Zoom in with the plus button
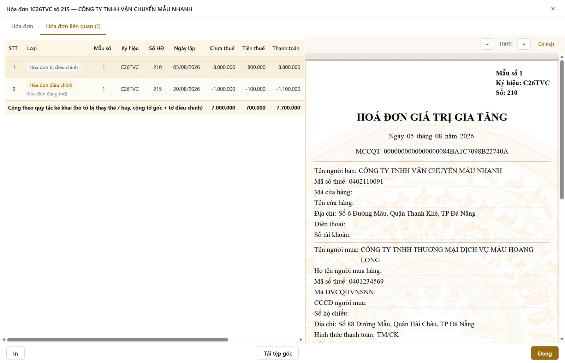The height and width of the screenshot is (363, 565). [x=524, y=44]
